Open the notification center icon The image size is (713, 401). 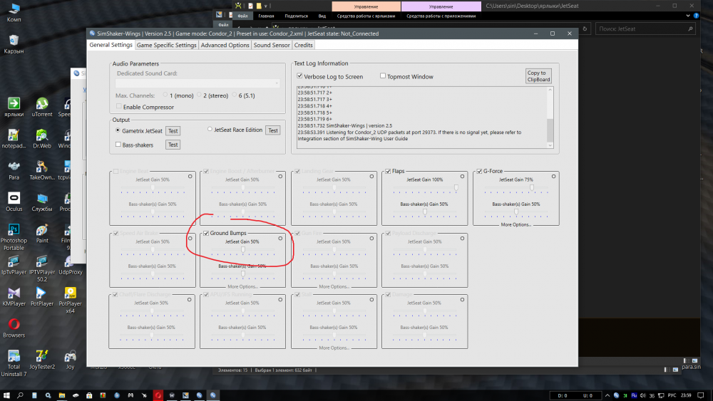pos(701,395)
